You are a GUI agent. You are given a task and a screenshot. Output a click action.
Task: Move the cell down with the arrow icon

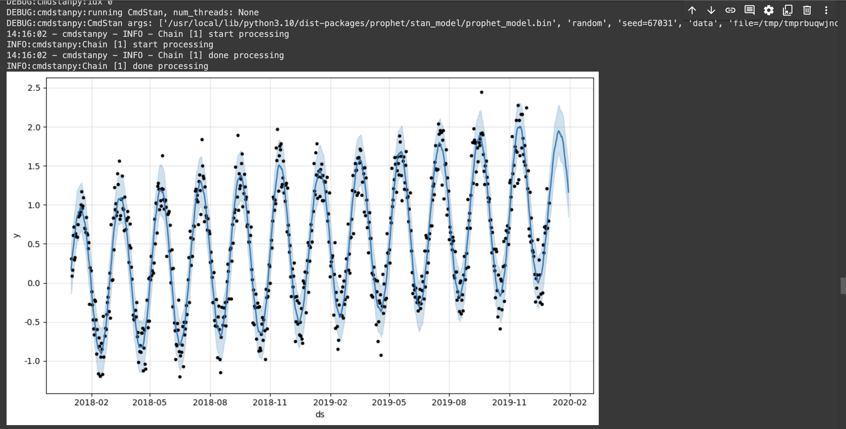[711, 10]
